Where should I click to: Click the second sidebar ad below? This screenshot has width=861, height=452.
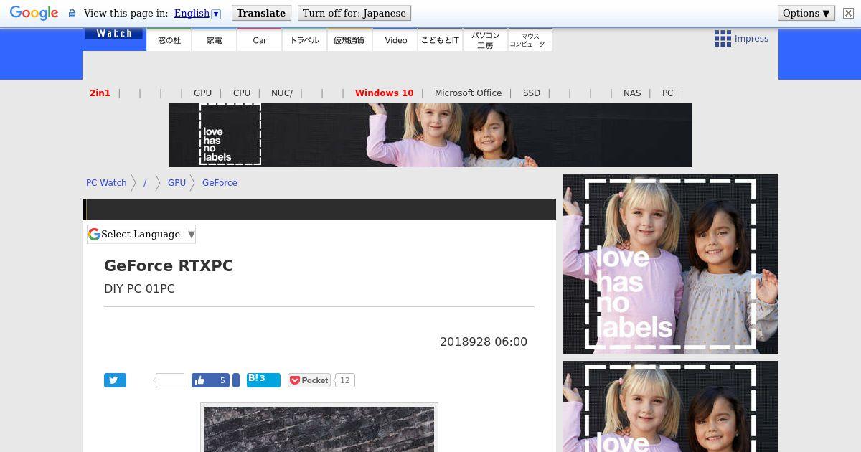tap(670, 407)
